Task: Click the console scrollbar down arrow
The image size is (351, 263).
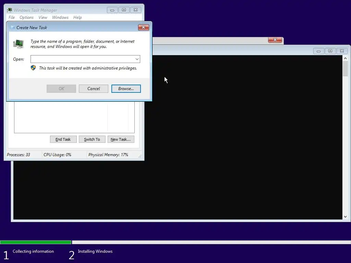Action: (346, 217)
